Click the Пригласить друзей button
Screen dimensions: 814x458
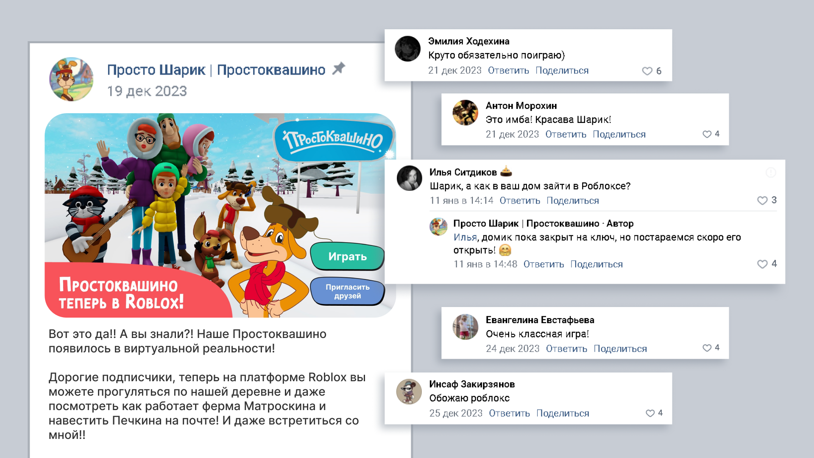pos(347,291)
